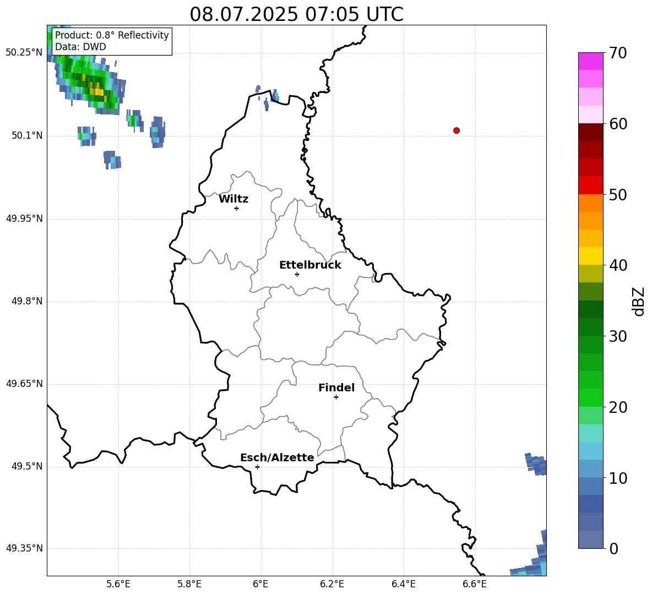Click the cross marker below Wiltz
652x595 pixels.
[x=237, y=208]
